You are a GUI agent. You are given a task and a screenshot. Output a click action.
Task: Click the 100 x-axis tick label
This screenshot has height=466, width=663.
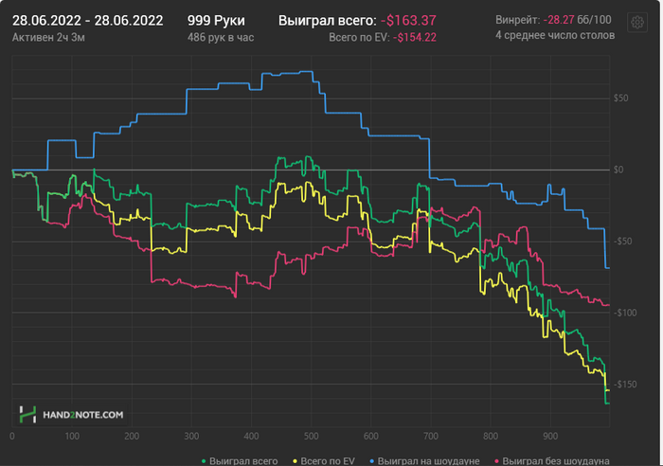[x=72, y=436]
